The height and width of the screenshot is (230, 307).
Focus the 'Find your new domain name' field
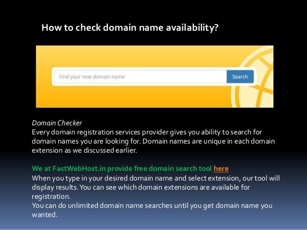141,77
